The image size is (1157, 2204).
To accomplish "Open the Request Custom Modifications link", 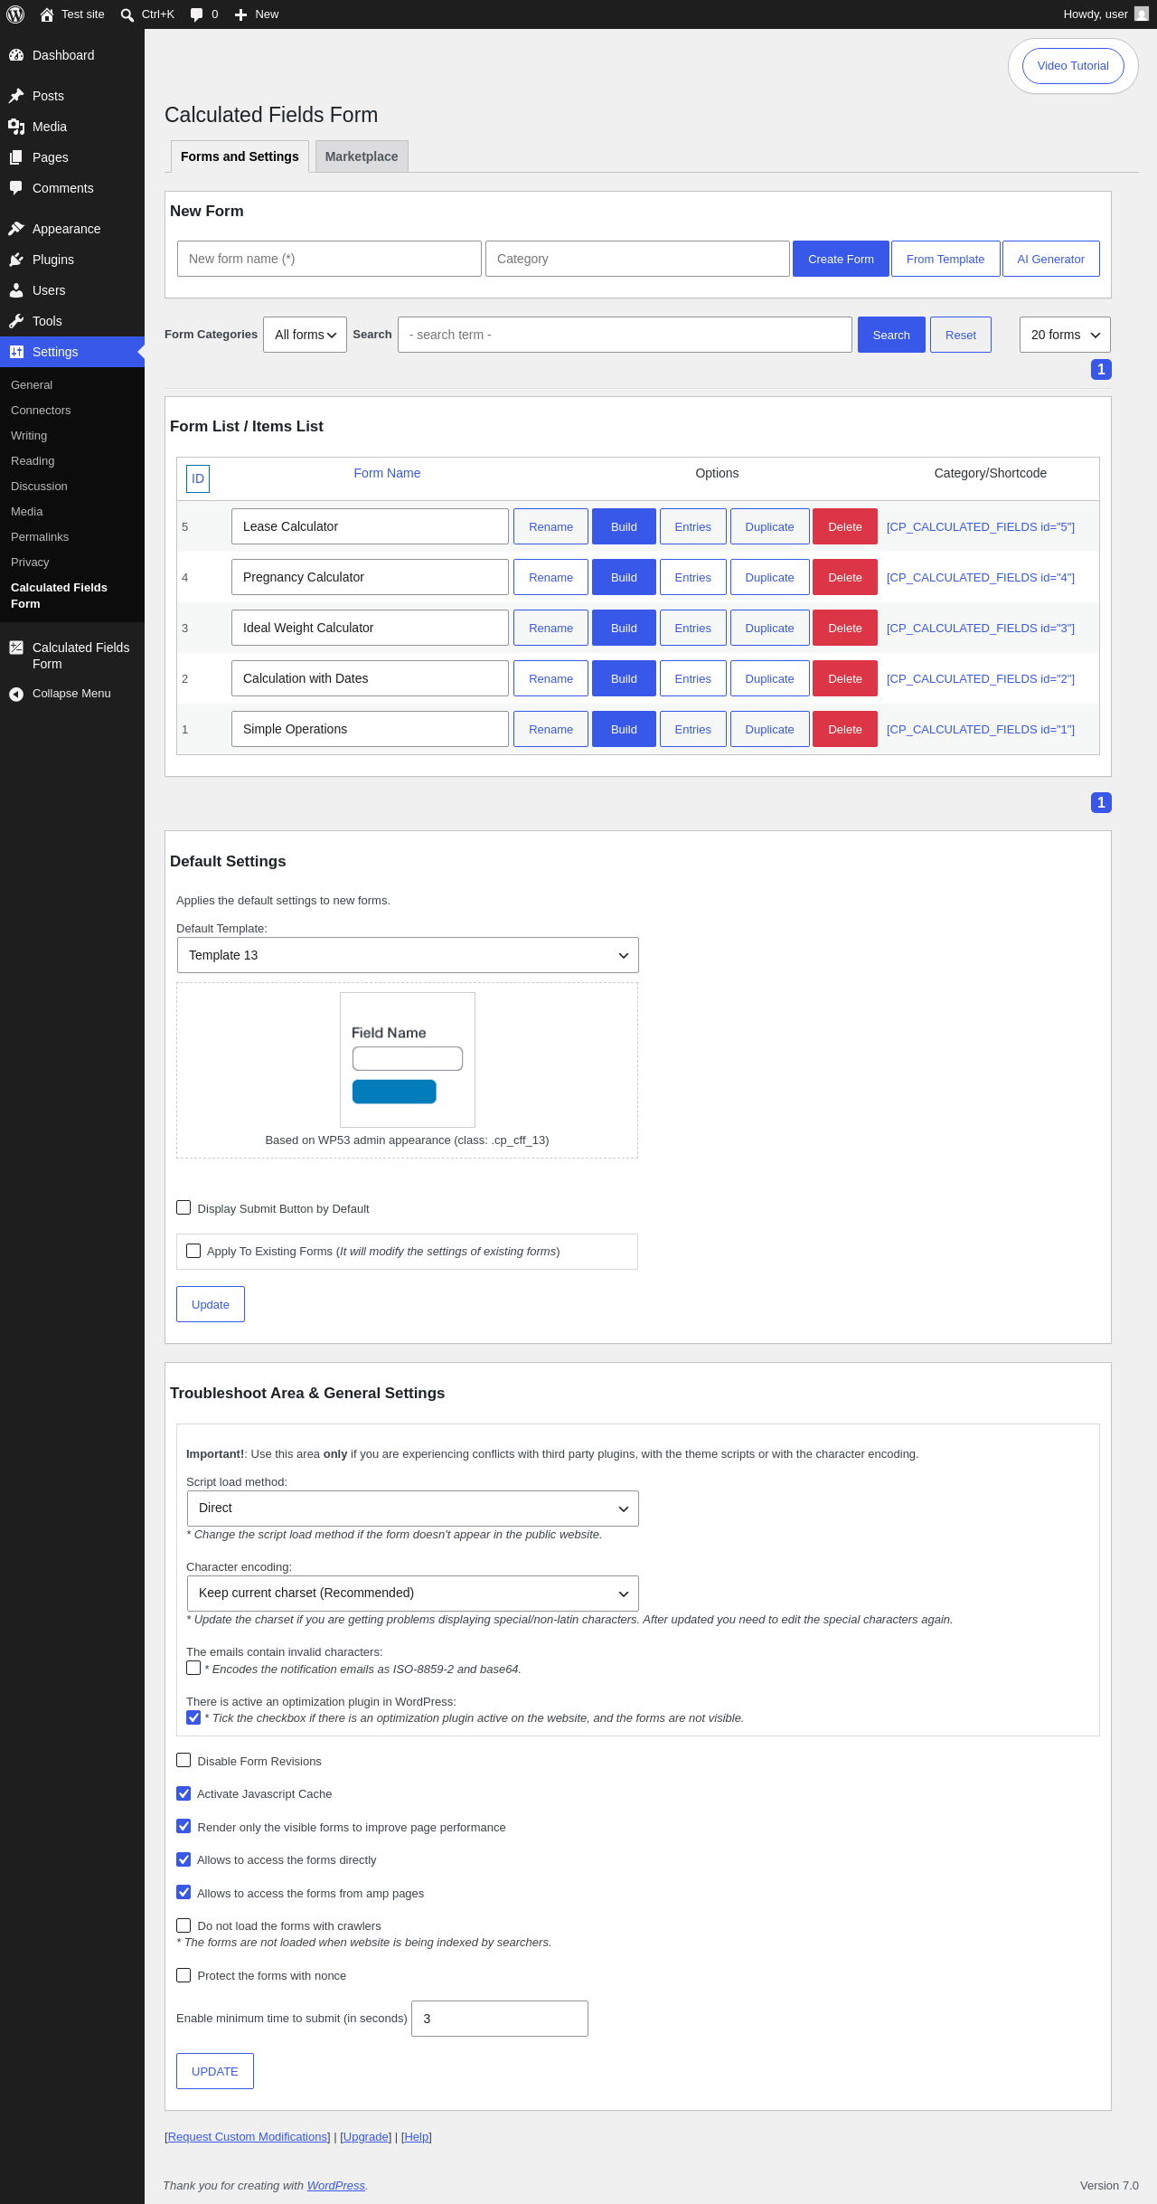I will pyautogui.click(x=248, y=2137).
